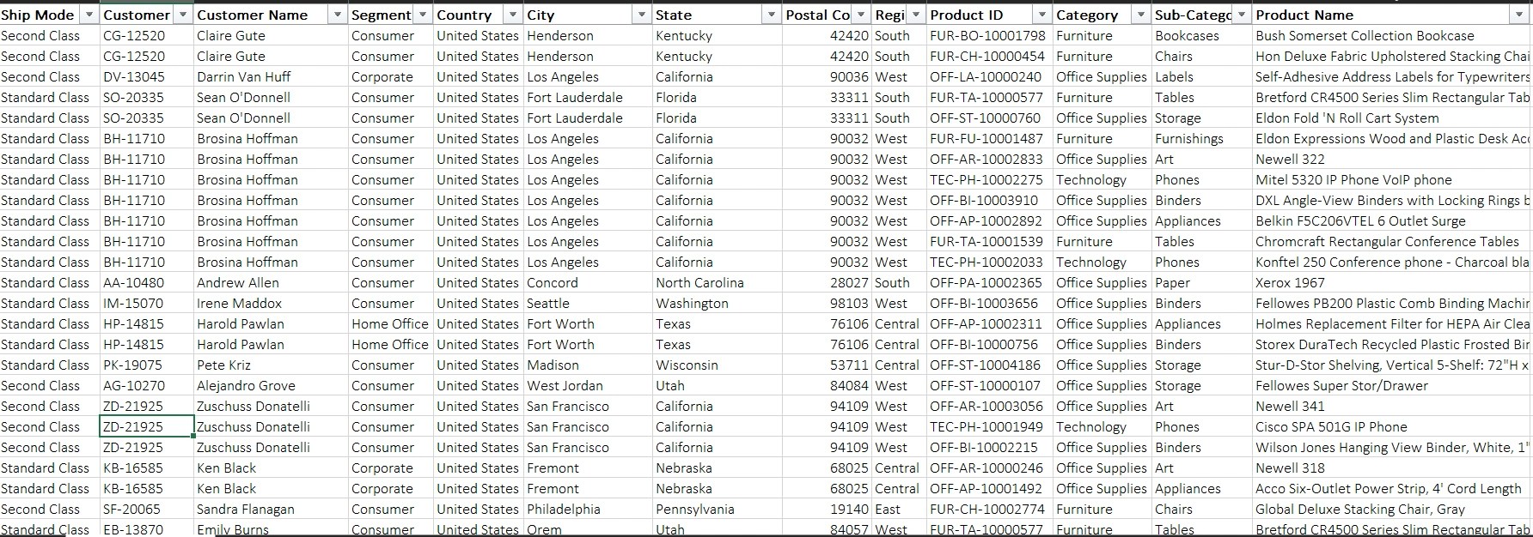Expand the Category column filter dropdown
Viewport: 1533px width, 537px height.
point(1141,15)
